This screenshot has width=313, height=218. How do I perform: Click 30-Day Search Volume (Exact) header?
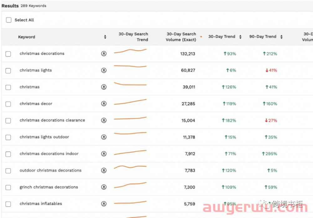[181, 37]
